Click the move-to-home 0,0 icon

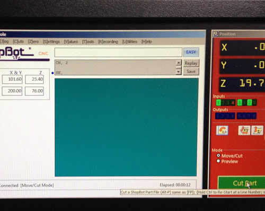pos(222,130)
